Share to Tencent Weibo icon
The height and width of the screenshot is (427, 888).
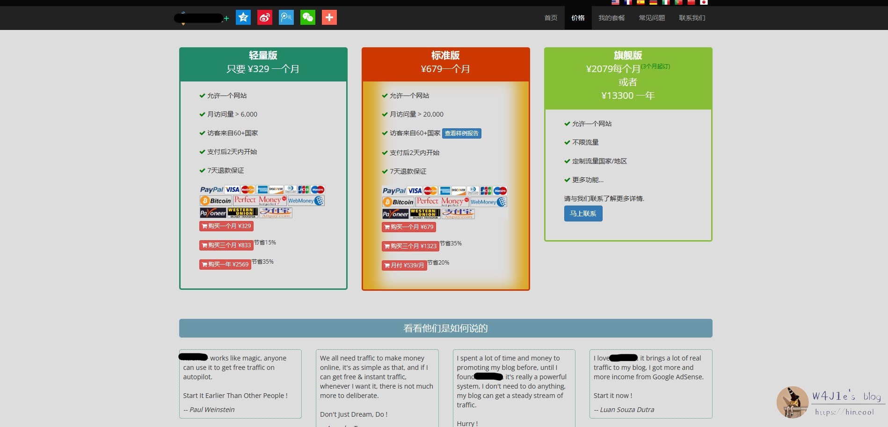click(286, 18)
